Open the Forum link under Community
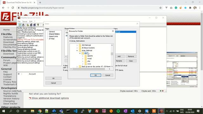 point(7,60)
